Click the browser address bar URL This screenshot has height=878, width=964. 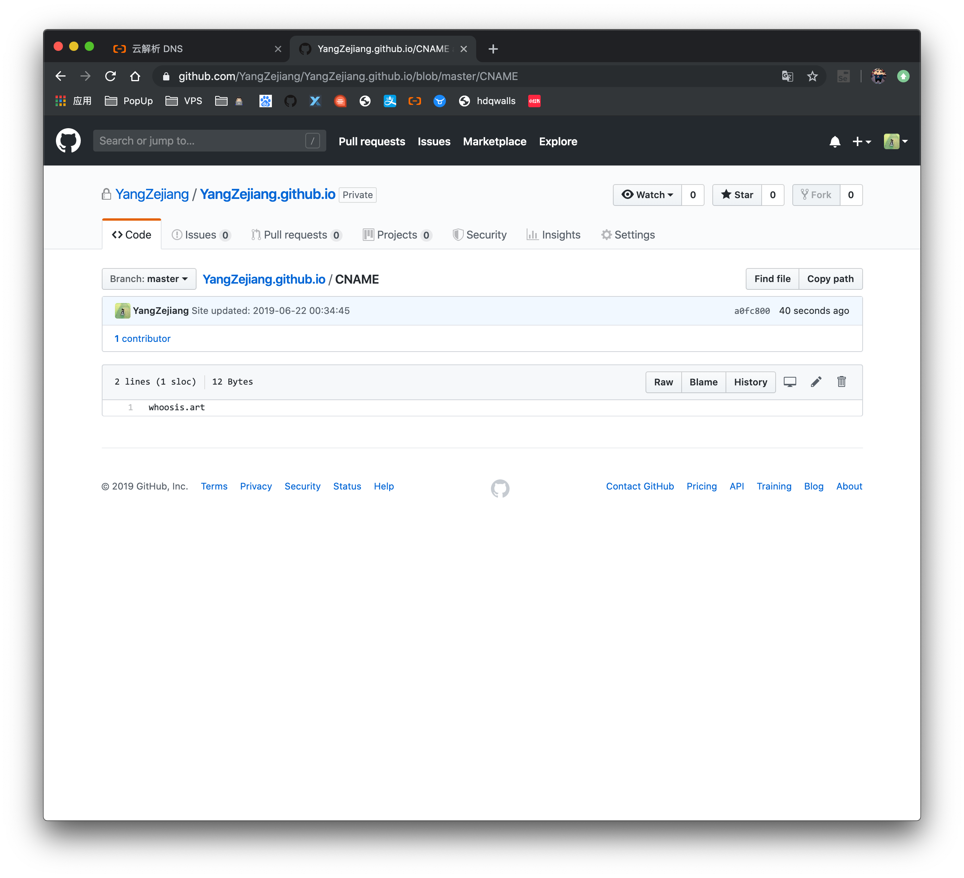coord(348,76)
